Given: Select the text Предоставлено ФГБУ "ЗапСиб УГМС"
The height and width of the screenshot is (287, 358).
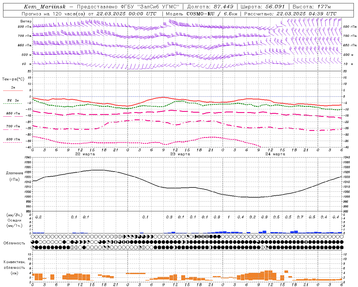Looking at the screenshot, I should [x=128, y=7].
